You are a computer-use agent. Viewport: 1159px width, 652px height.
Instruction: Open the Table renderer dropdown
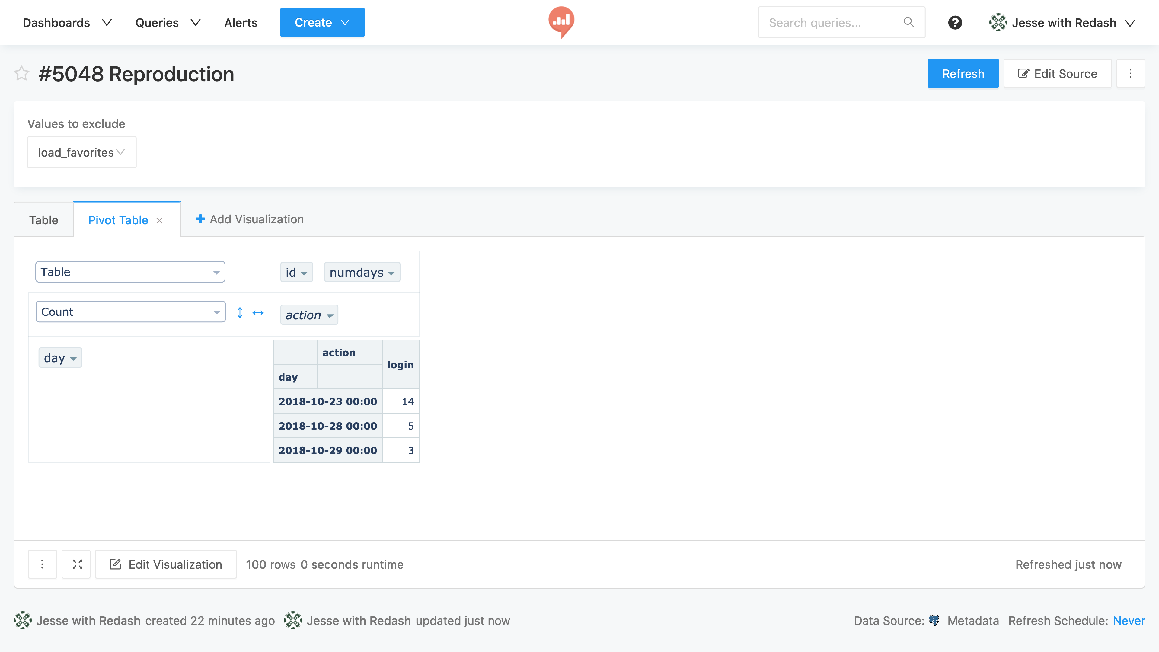click(130, 272)
